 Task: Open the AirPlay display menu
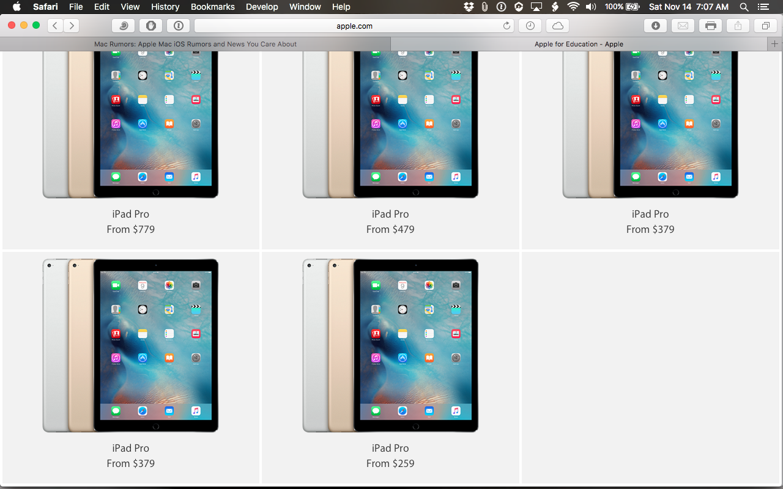[536, 7]
